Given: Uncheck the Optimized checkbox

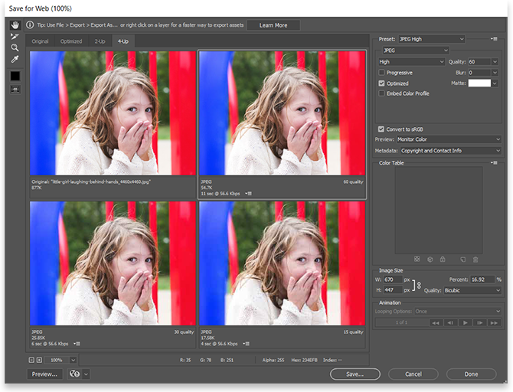Looking at the screenshot, I should (x=382, y=83).
